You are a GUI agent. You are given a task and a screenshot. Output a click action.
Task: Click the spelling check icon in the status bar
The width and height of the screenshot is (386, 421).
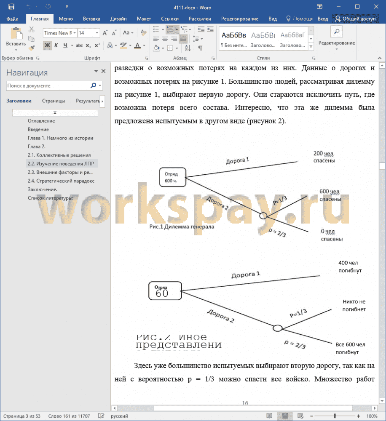point(101,416)
